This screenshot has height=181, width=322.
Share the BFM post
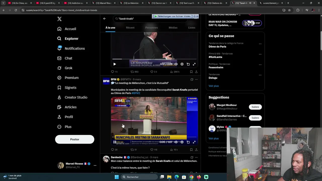pos(196,150)
